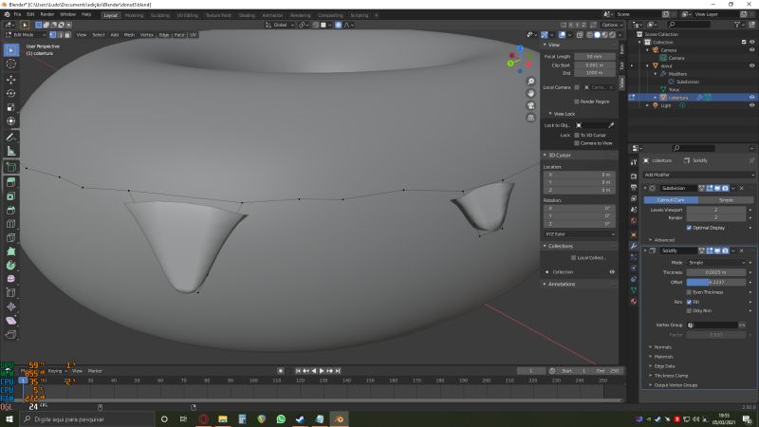The height and width of the screenshot is (427, 759).
Task: Open the Mesh menu in viewport header
Action: [x=129, y=35]
